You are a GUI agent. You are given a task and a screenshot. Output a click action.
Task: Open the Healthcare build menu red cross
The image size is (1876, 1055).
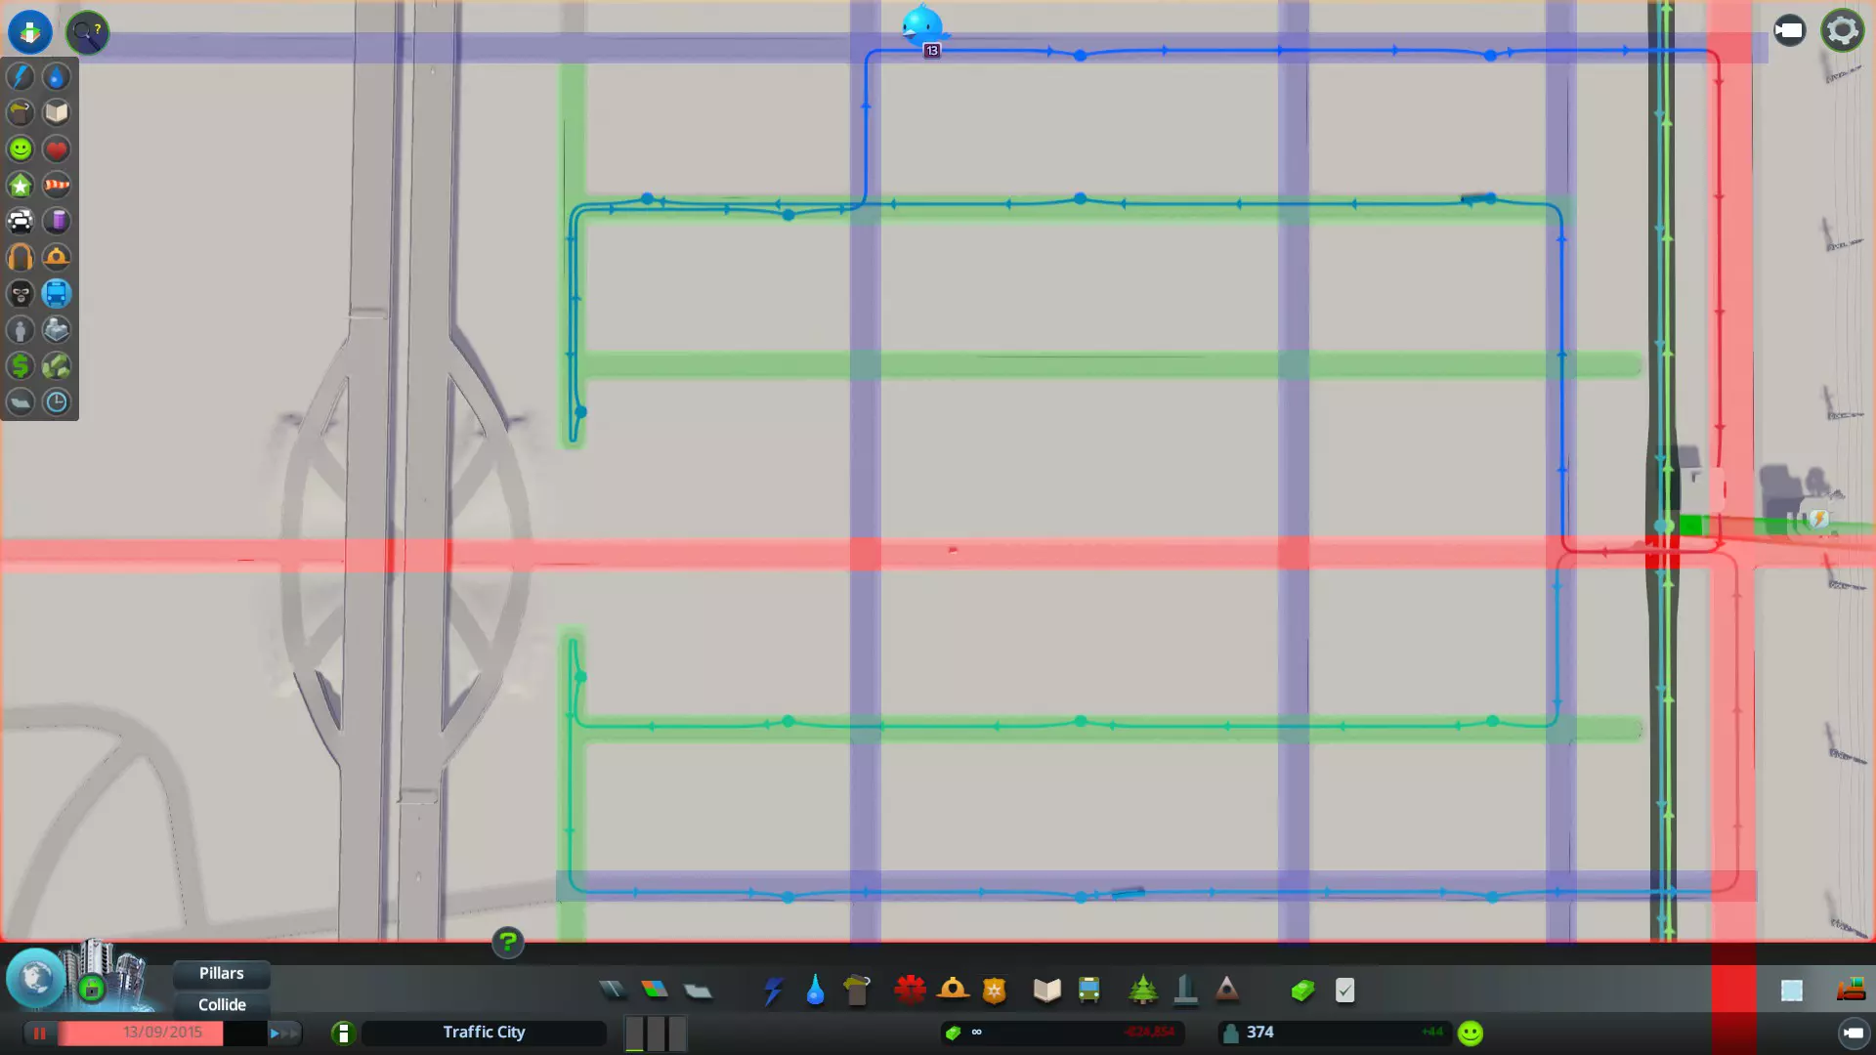pyautogui.click(x=910, y=991)
